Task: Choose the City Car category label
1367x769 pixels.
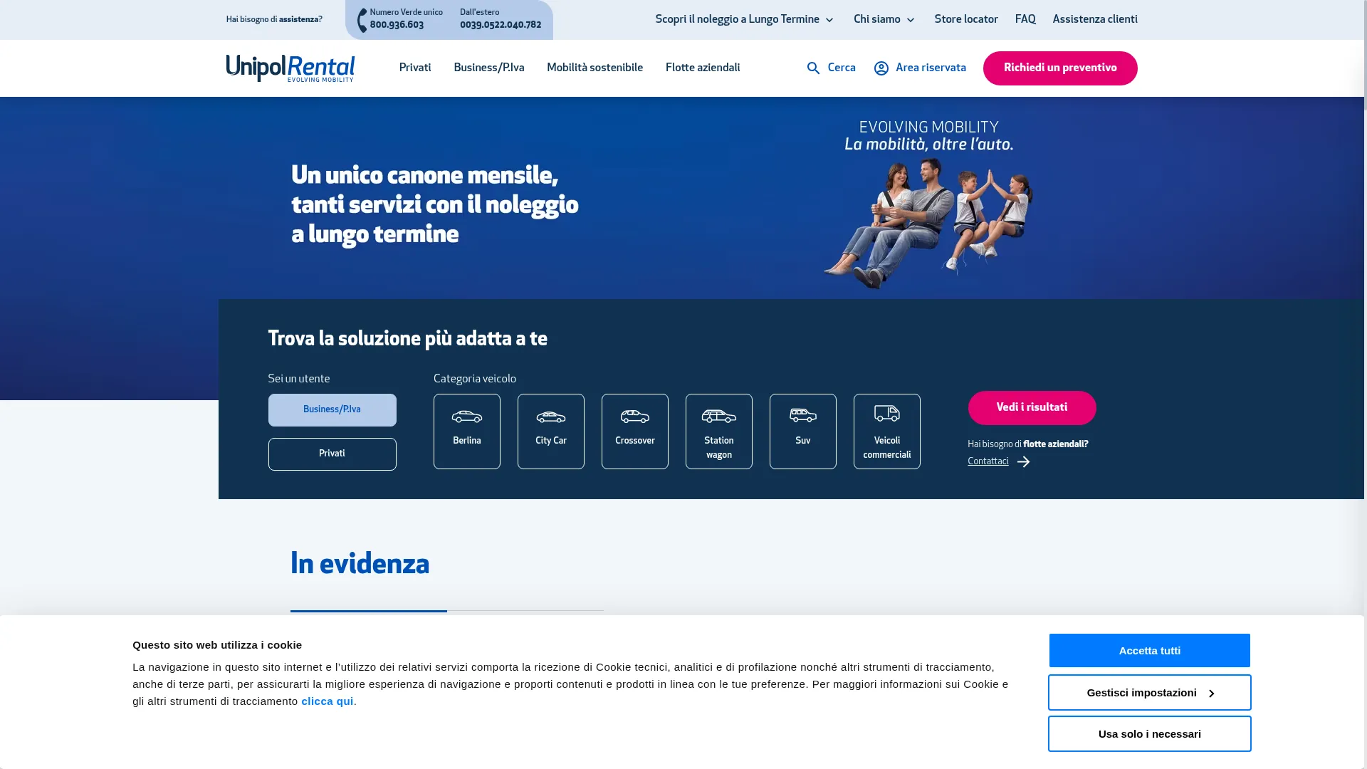Action: click(551, 441)
